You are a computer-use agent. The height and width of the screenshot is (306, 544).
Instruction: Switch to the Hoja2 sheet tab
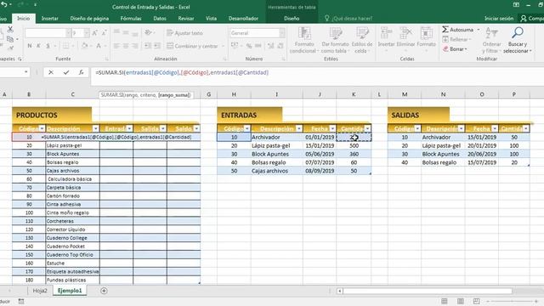(x=40, y=291)
